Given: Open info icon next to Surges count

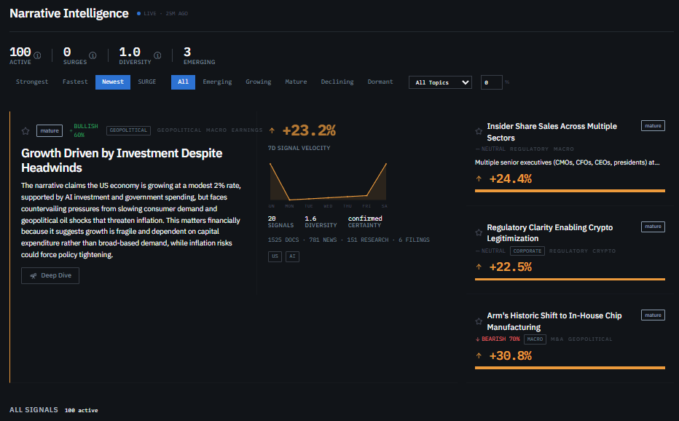Looking at the screenshot, I should coord(93,55).
